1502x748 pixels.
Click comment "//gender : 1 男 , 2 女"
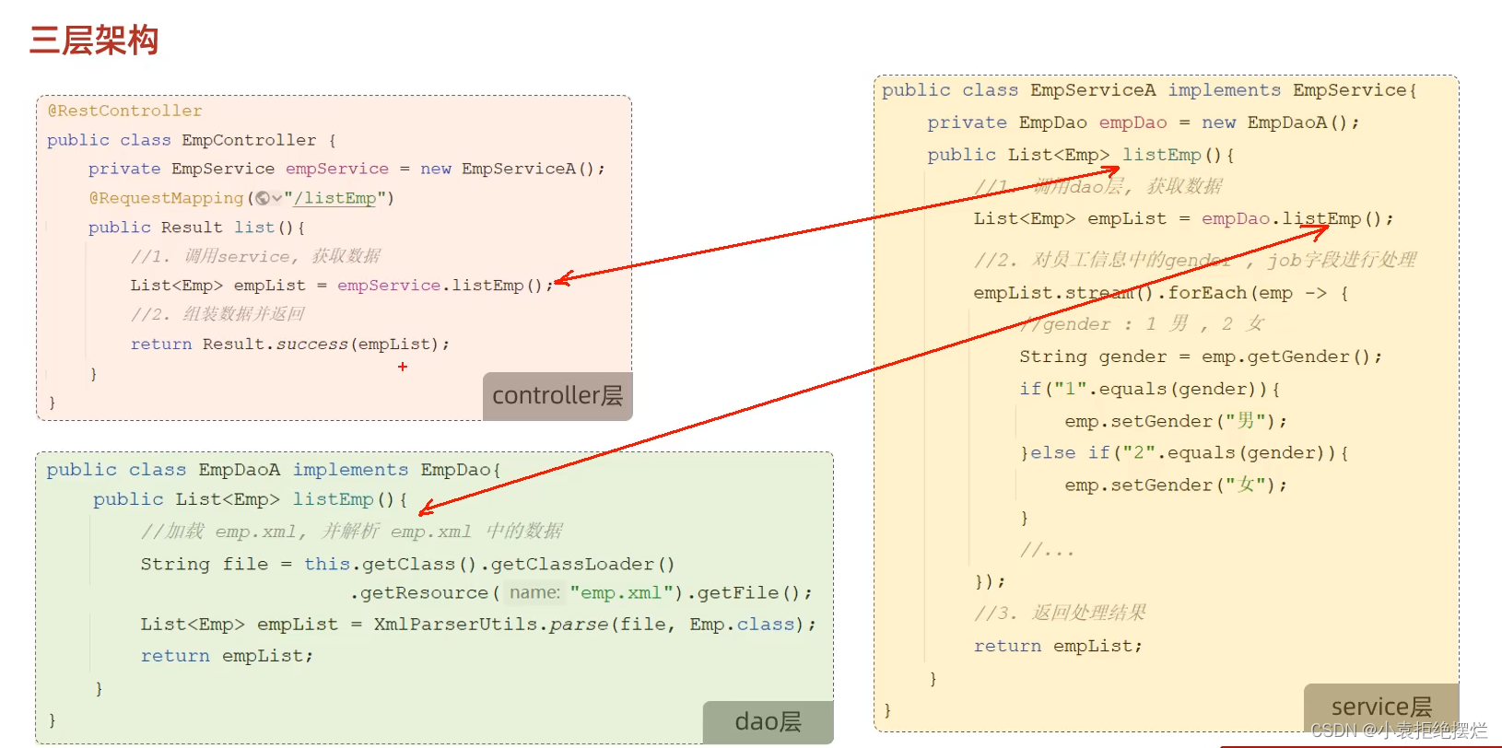1142,324
